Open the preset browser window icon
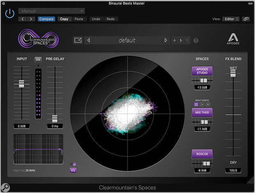The width and height of the screenshot is (255, 193). tap(78, 40)
